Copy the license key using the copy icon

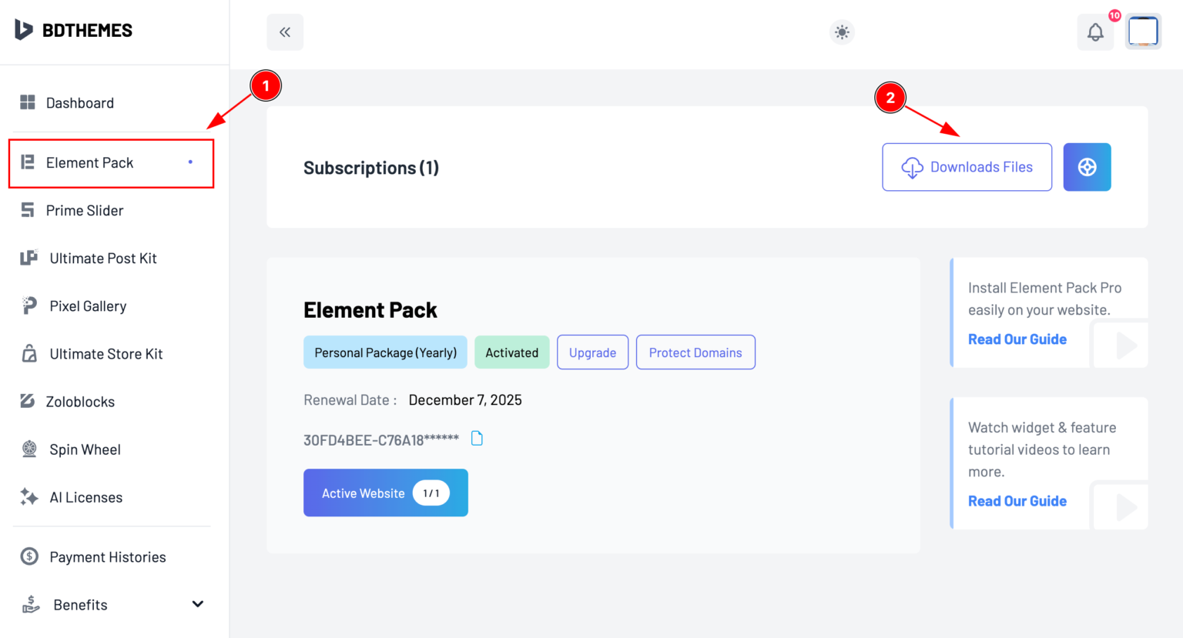(477, 437)
